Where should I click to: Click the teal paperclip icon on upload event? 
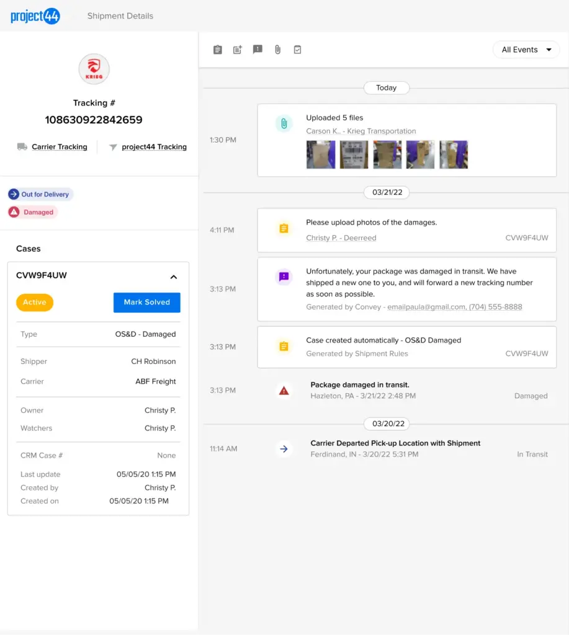point(284,124)
